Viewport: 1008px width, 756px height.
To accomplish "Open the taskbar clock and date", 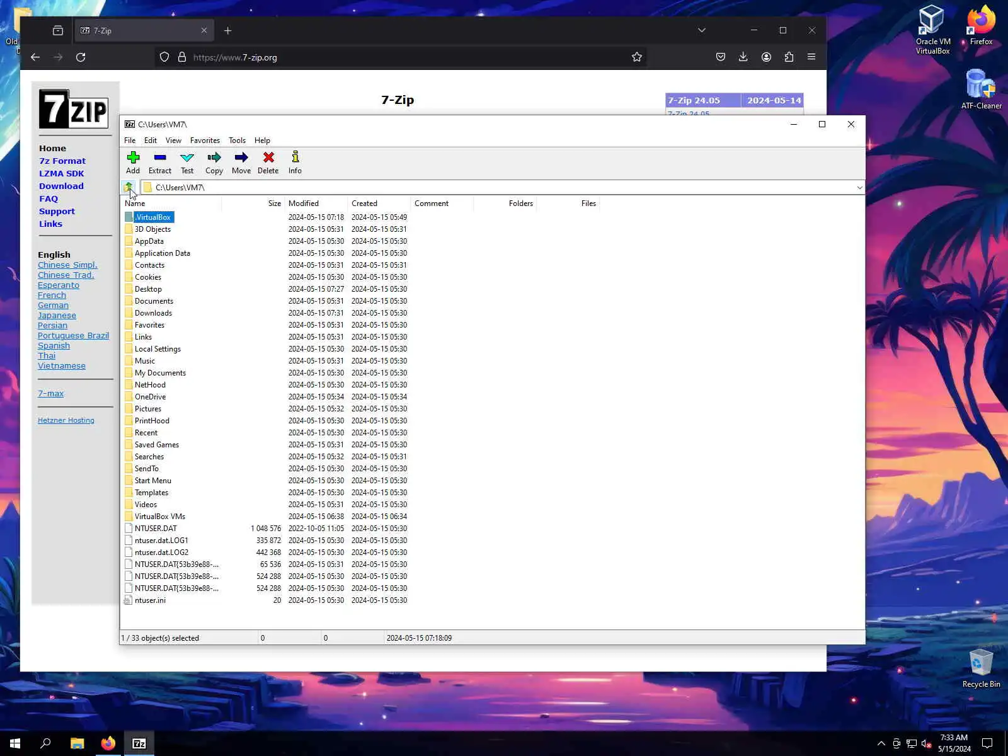I will coord(954,743).
